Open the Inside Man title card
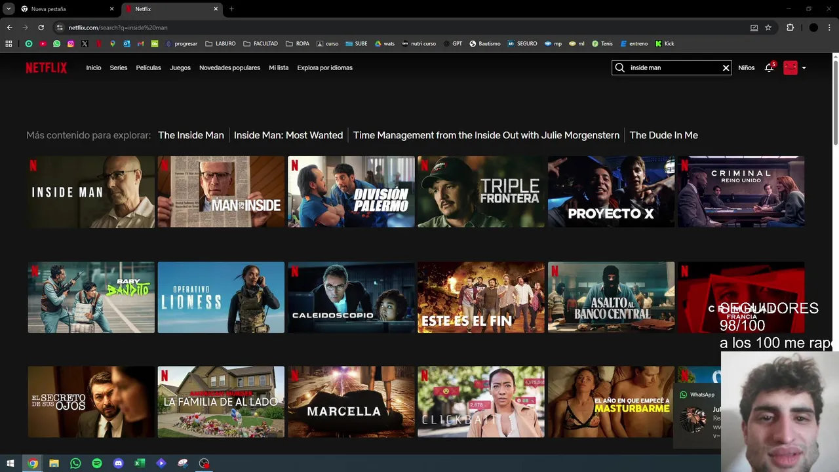 tap(91, 192)
